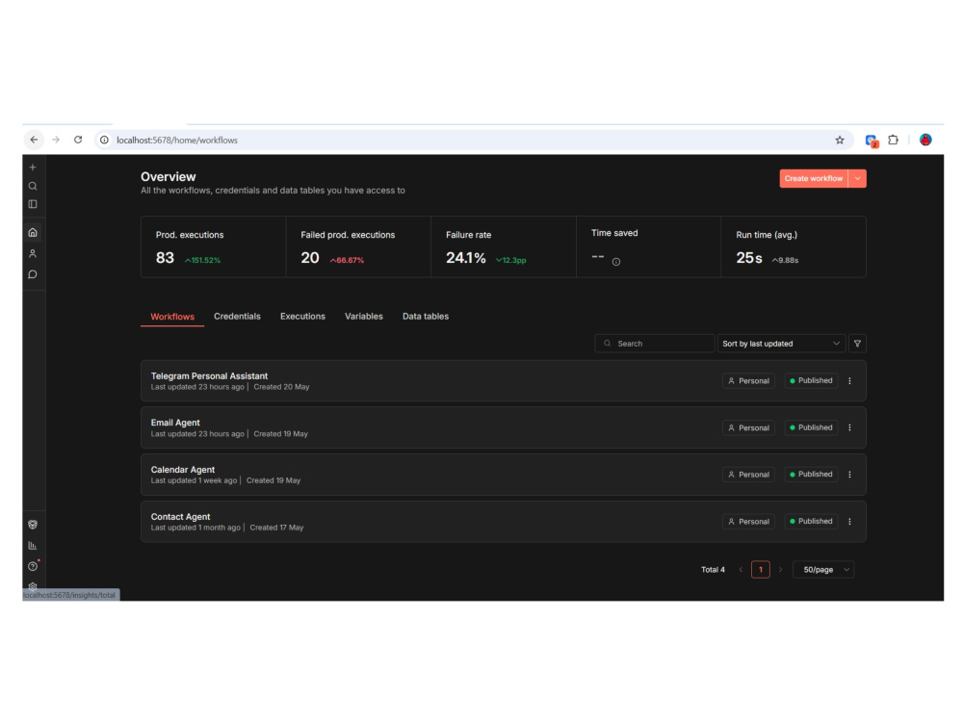The width and height of the screenshot is (963, 722).
Task: Click the blue extension icon with badge
Action: 872,141
